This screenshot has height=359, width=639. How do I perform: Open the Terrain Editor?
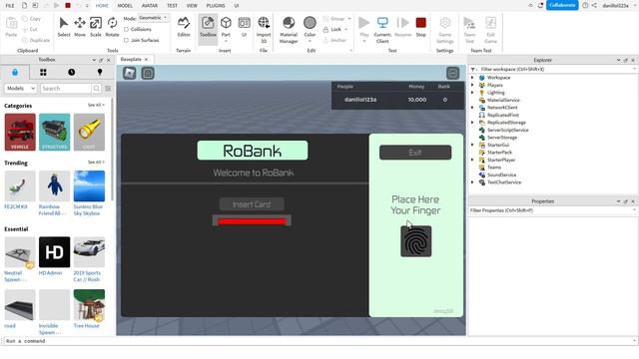[184, 27]
